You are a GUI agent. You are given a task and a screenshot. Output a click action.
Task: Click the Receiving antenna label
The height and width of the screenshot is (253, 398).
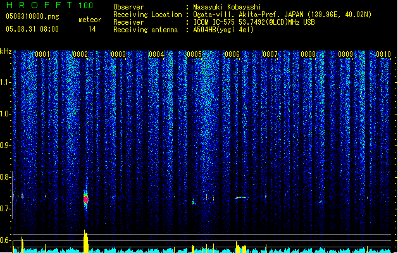[146, 30]
